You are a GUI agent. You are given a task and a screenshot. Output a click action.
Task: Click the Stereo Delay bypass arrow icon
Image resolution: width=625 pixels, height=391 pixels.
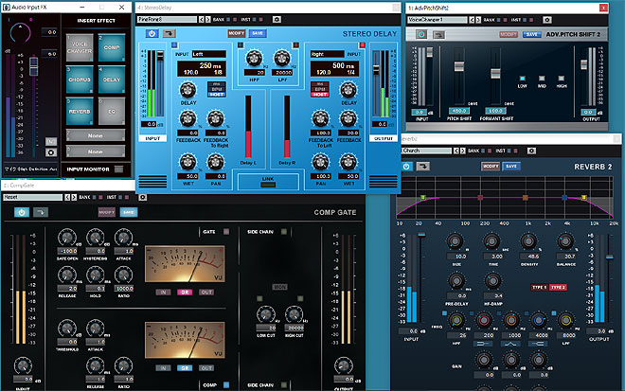click(169, 33)
